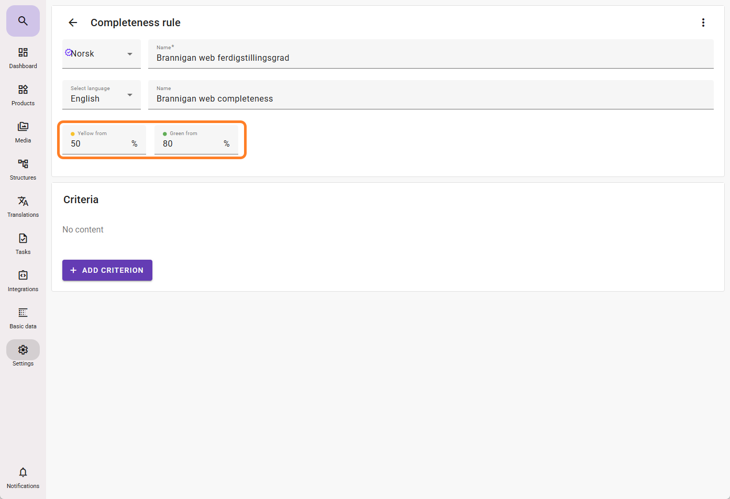Go to Products in sidebar
The height and width of the screenshot is (499, 730).
tap(23, 95)
